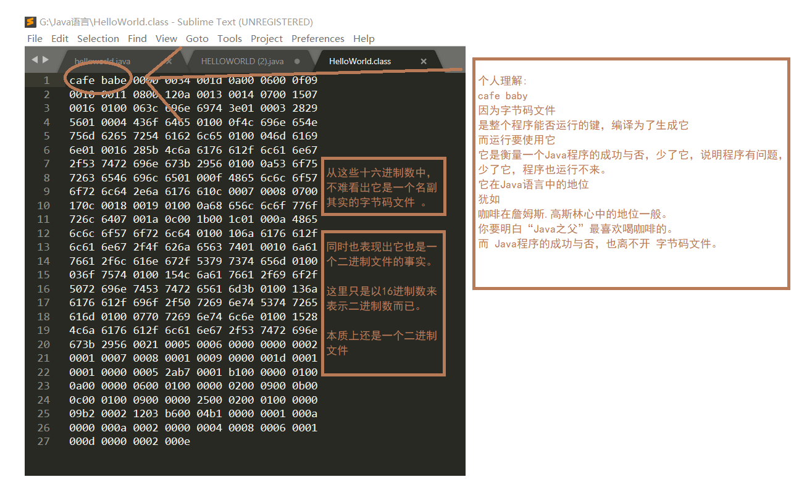
Task: Open the Preferences menu
Action: pyautogui.click(x=318, y=38)
